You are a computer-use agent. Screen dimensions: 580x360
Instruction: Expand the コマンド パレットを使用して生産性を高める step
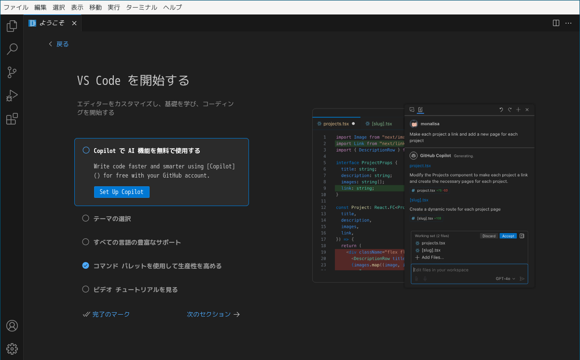162,266
